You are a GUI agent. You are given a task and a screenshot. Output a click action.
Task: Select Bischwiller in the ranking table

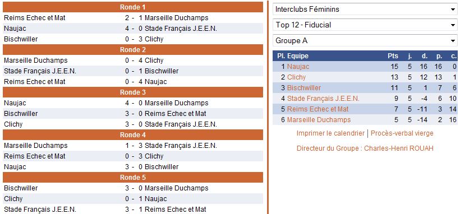(x=304, y=87)
